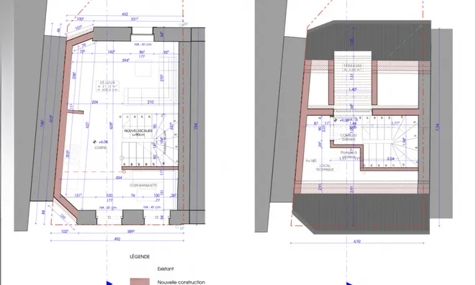Image resolution: width=476 pixels, height=285 pixels.
Task: Click the Pompe à chaleur label
Action: tap(349, 155)
